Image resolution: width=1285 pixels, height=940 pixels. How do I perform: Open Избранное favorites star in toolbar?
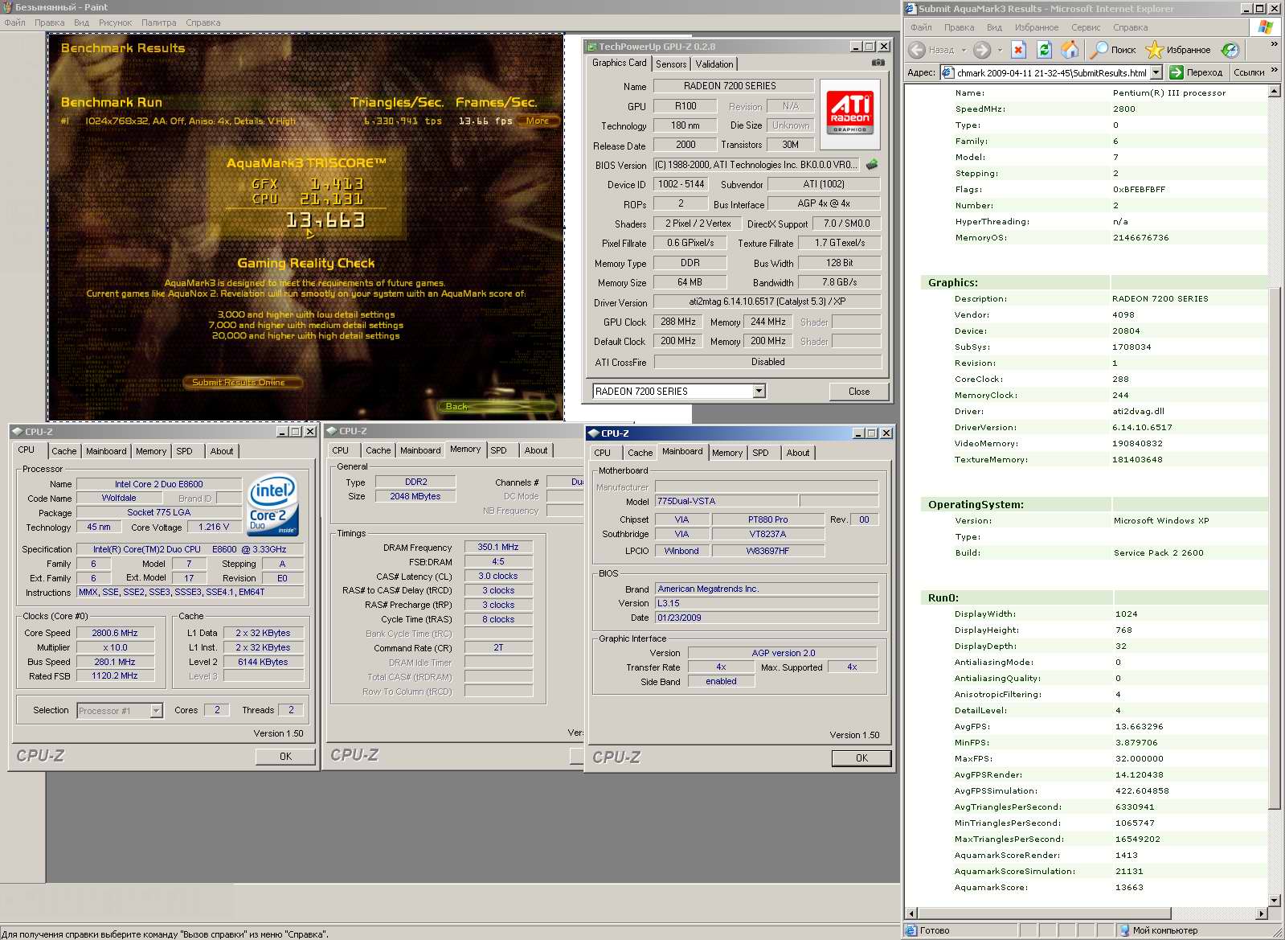(1178, 50)
